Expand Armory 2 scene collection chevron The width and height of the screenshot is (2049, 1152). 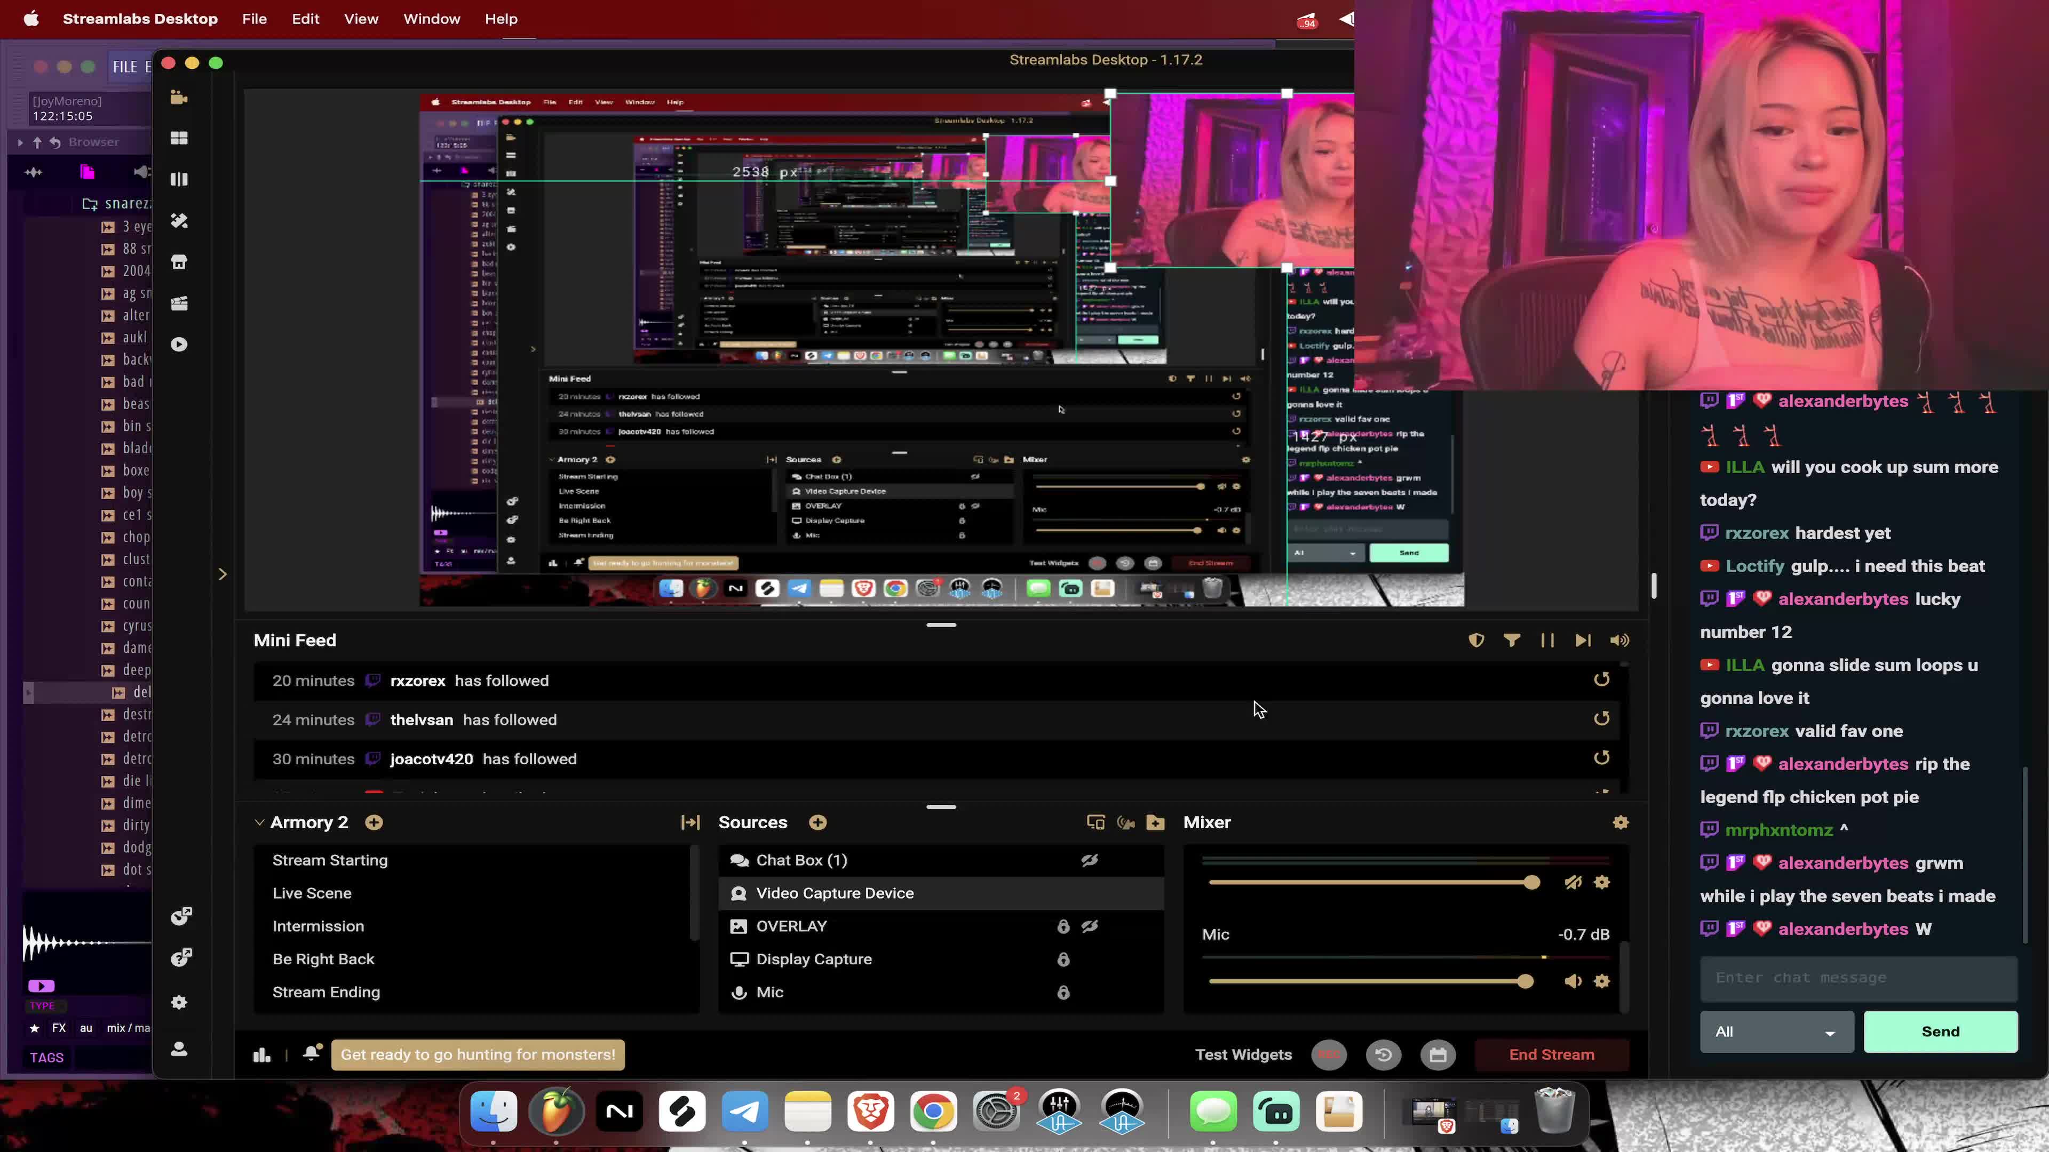(259, 822)
